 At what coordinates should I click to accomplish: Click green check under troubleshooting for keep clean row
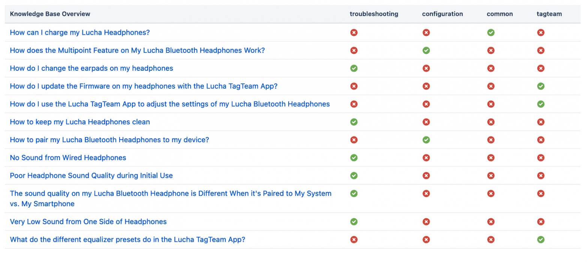354,122
